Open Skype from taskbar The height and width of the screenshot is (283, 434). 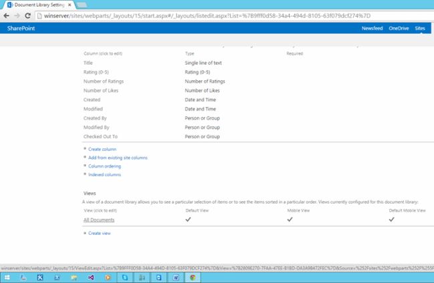tap(125, 278)
